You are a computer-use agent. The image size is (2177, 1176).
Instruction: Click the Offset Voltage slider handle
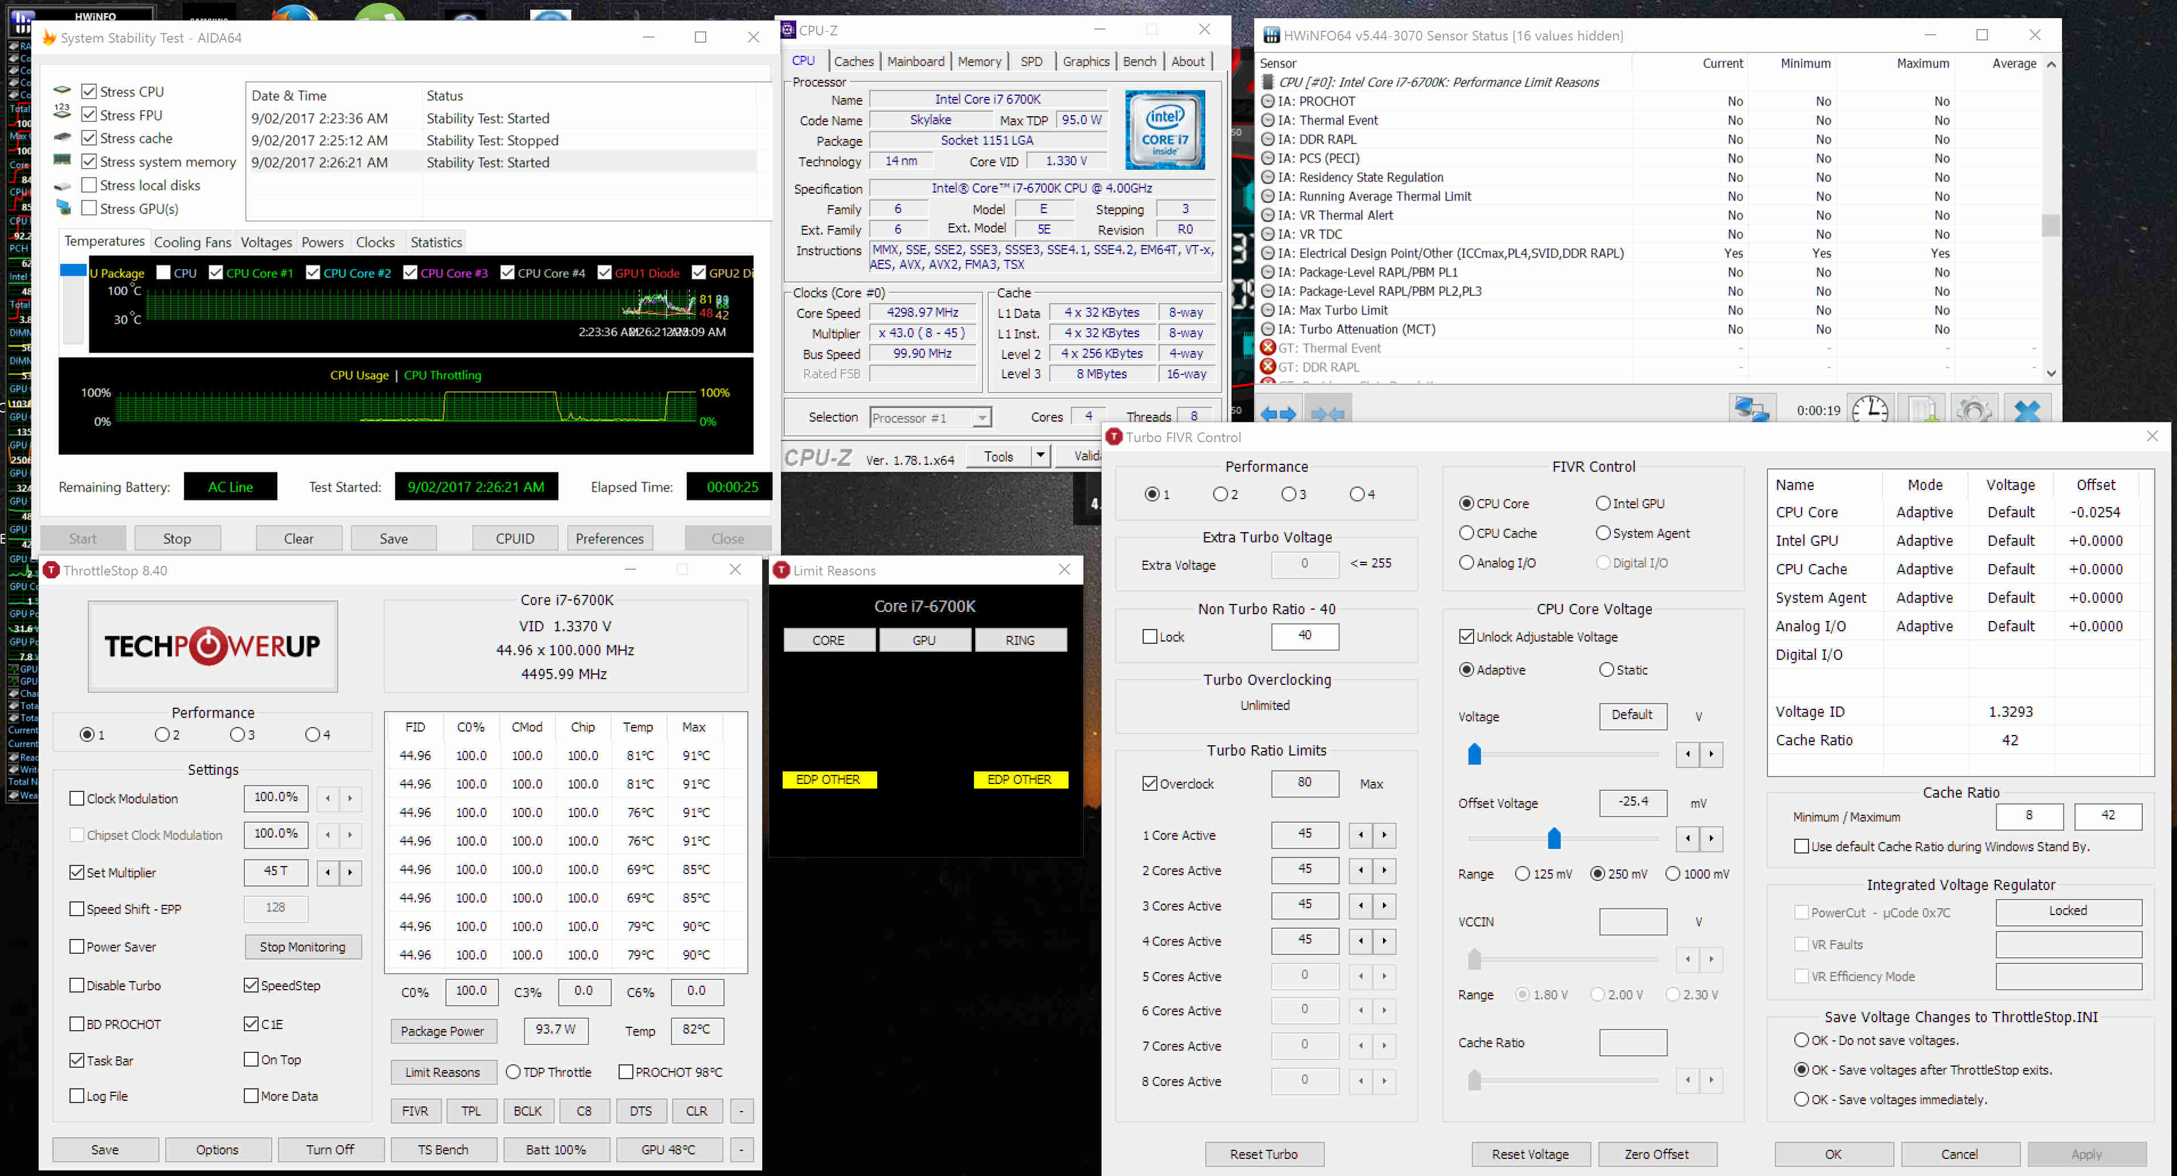click(1553, 839)
